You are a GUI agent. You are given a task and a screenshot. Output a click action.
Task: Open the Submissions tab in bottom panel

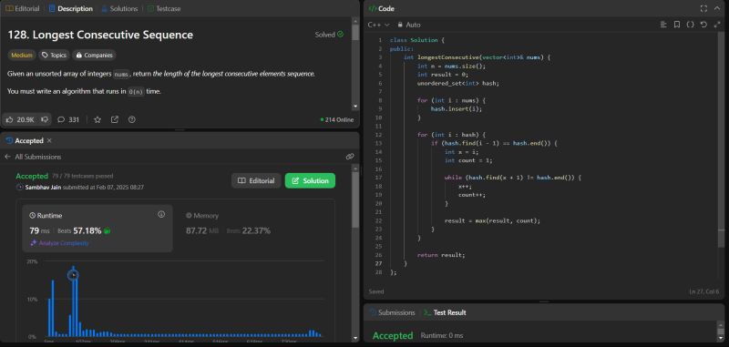click(392, 312)
